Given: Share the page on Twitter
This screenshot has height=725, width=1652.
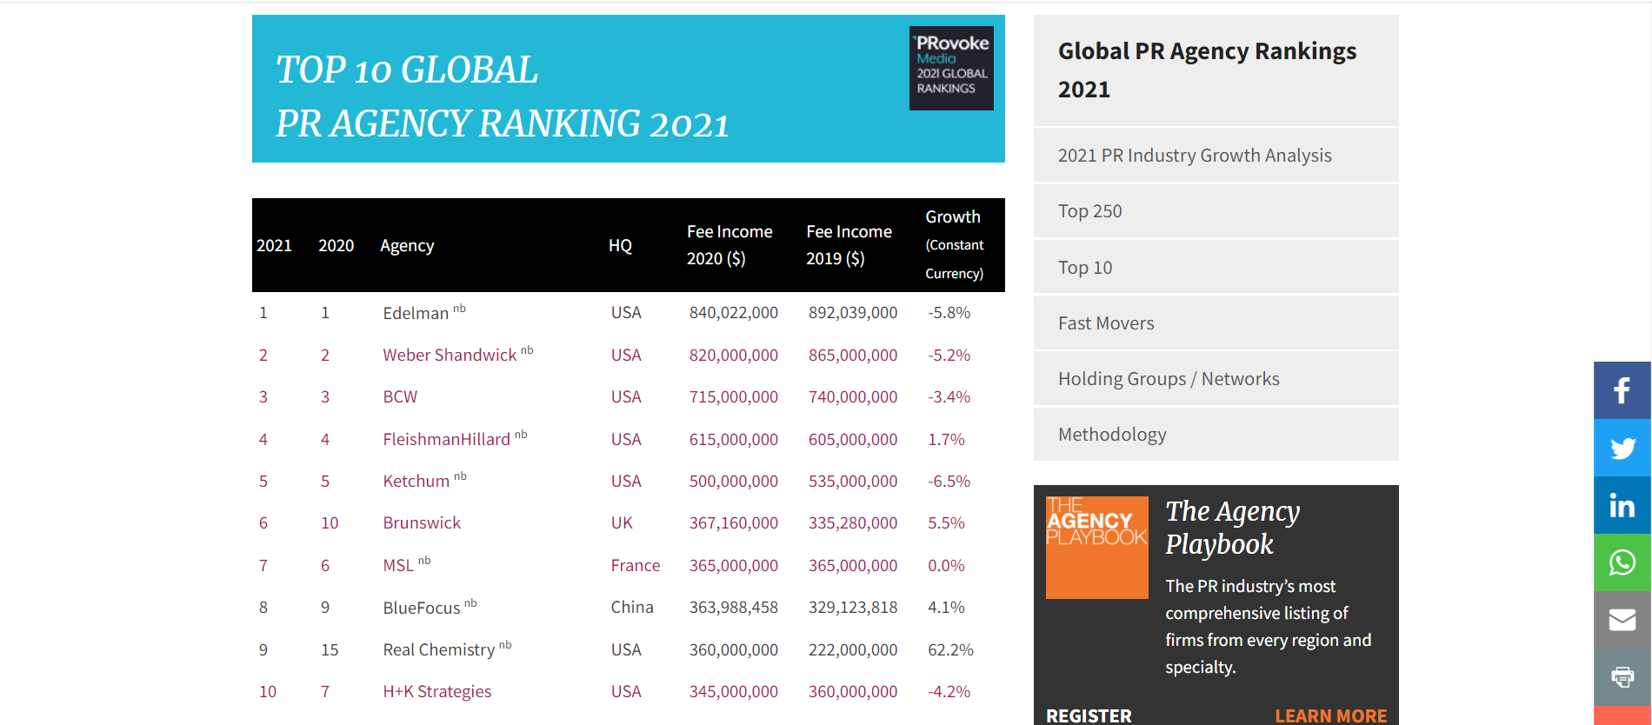Looking at the screenshot, I should click(x=1622, y=448).
